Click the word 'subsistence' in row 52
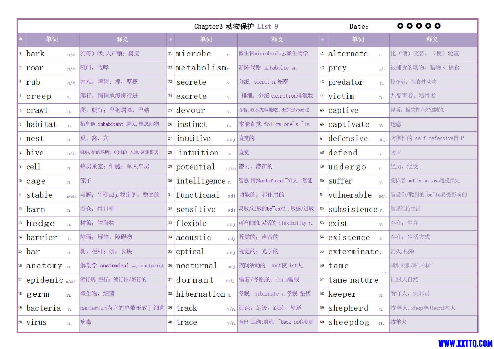This screenshot has height=349, width=494. coord(353,209)
